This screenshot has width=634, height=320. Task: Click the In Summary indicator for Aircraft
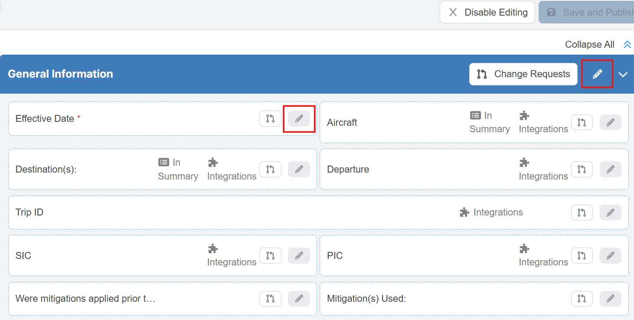click(x=489, y=122)
